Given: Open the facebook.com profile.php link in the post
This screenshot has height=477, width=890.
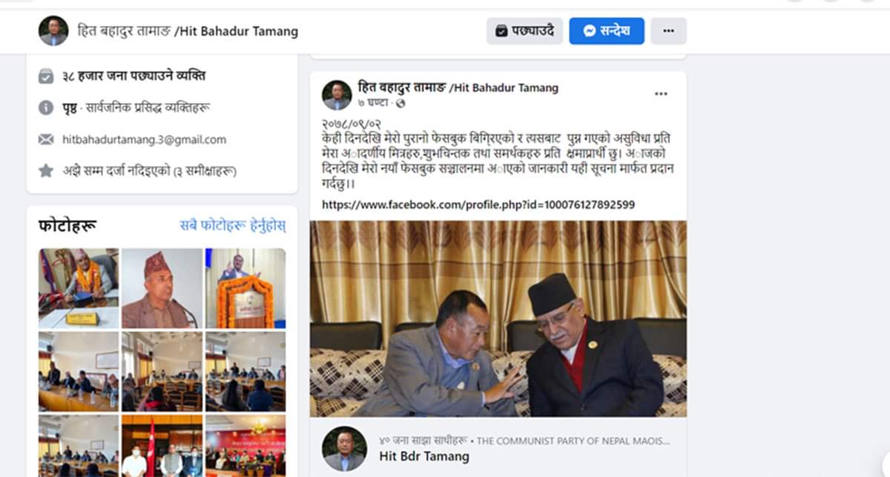Looking at the screenshot, I should click(x=478, y=204).
